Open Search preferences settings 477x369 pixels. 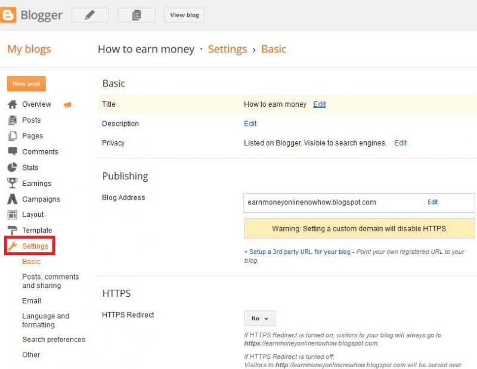tap(54, 340)
